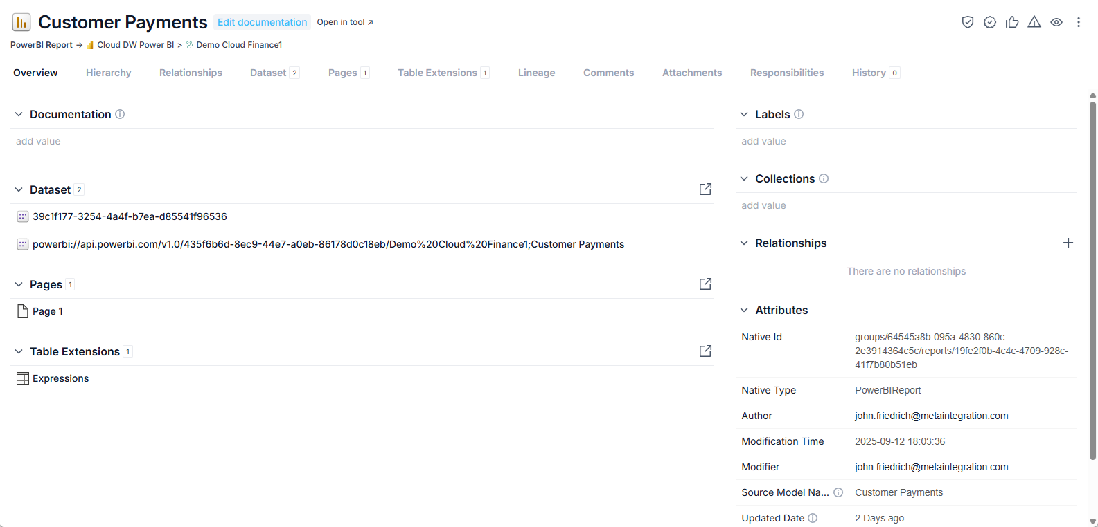1098x527 pixels.
Task: Open the 39c1f177-3254-4a4f dataset link
Action: click(130, 216)
